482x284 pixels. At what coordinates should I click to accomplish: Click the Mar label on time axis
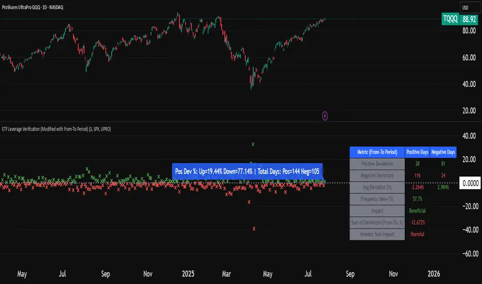[226, 274]
